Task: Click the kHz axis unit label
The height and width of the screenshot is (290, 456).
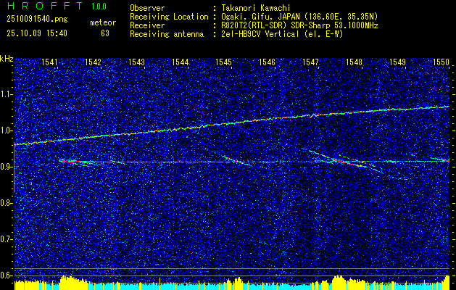Action: tap(7, 58)
